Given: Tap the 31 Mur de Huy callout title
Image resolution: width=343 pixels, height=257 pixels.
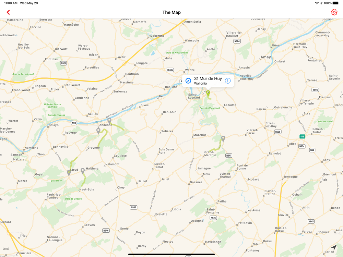Looking at the screenshot, I should (x=208, y=78).
